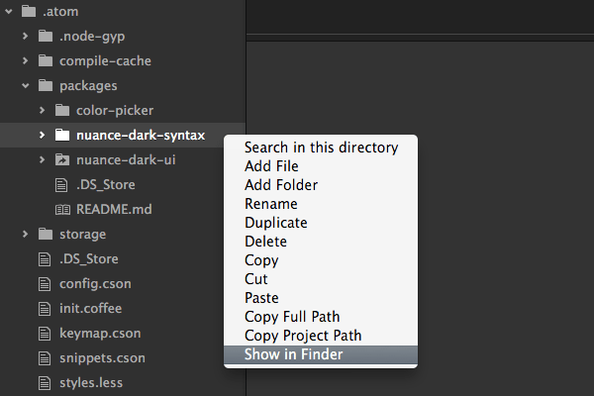594x396 pixels.
Task: Expand the nuance-dark-syntax folder chevron
Action: click(x=42, y=136)
